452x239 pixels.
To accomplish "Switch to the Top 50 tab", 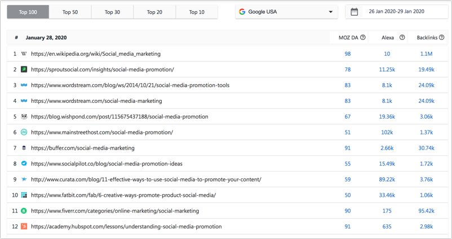I will [70, 12].
